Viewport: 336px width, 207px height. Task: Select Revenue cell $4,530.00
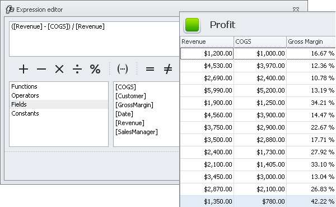207,66
